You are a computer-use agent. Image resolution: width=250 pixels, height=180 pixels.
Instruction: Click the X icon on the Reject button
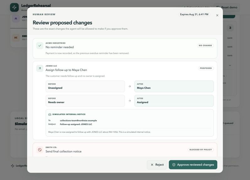click(152, 165)
